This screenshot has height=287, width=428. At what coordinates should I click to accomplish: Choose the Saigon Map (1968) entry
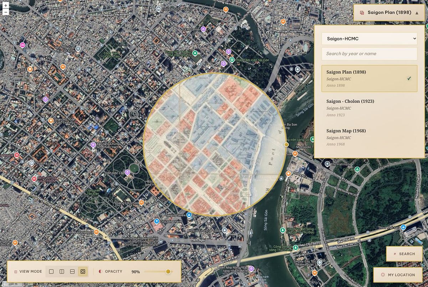pos(369,137)
